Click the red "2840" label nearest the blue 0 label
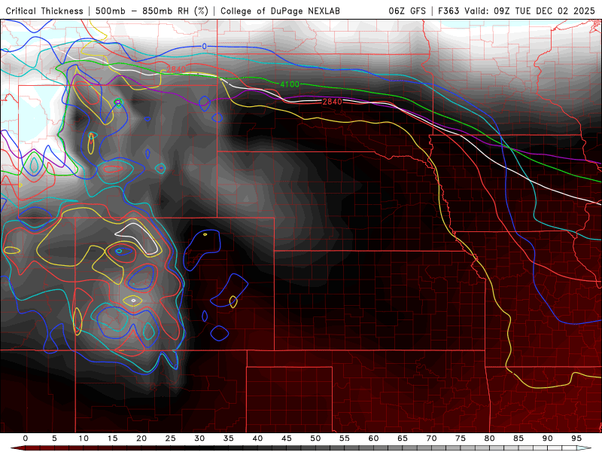Screen dimensions: 602x452 coord(176,69)
